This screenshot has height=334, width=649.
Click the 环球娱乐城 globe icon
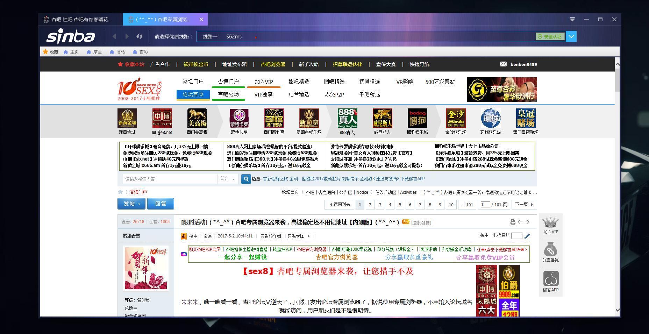[491, 118]
